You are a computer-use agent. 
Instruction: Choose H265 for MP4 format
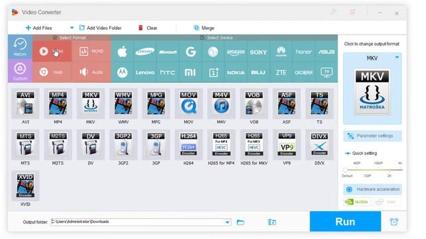pyautogui.click(x=221, y=145)
